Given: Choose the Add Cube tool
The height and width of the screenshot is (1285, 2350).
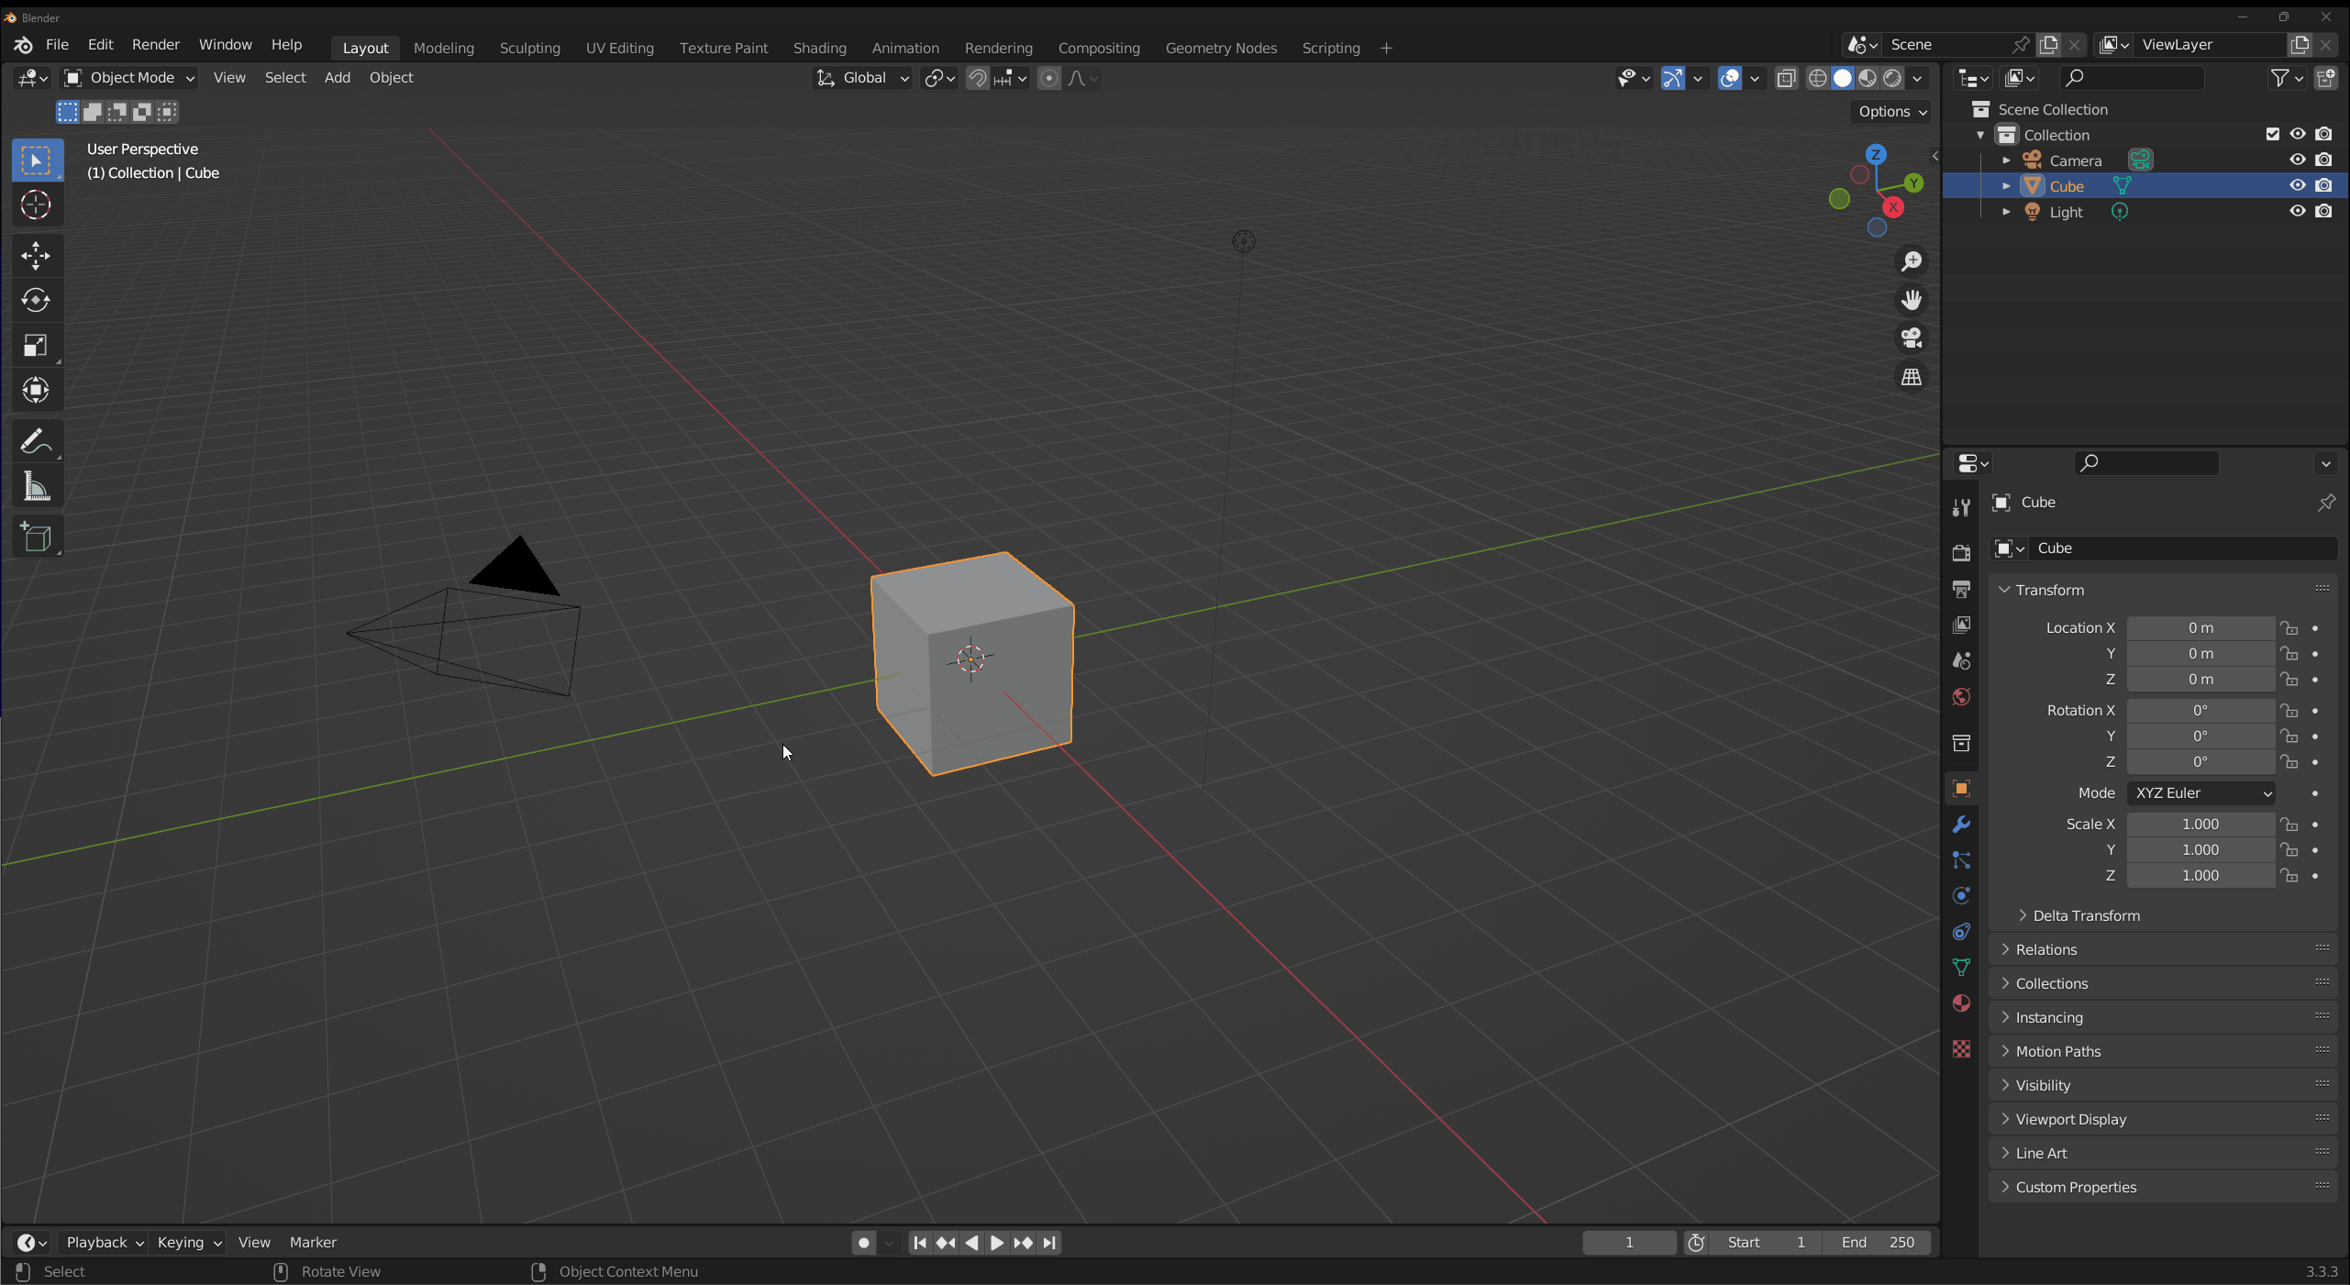Looking at the screenshot, I should click(x=36, y=537).
